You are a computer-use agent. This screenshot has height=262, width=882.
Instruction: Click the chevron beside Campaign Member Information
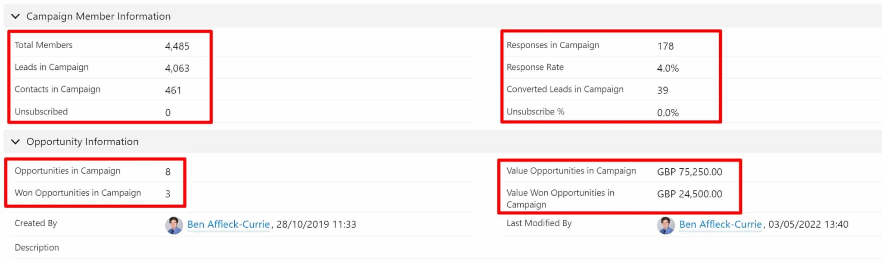point(16,16)
